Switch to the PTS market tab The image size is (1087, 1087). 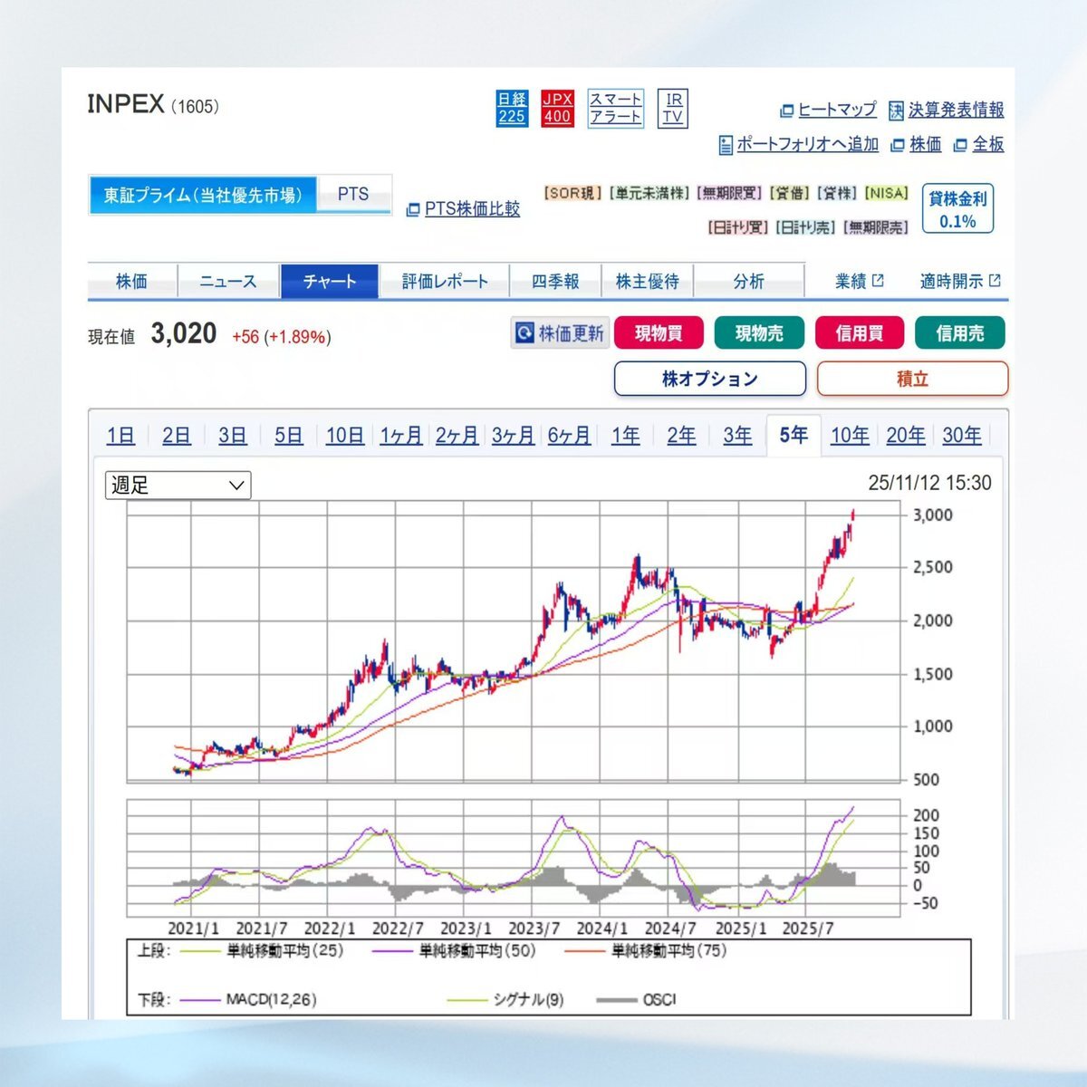click(353, 195)
